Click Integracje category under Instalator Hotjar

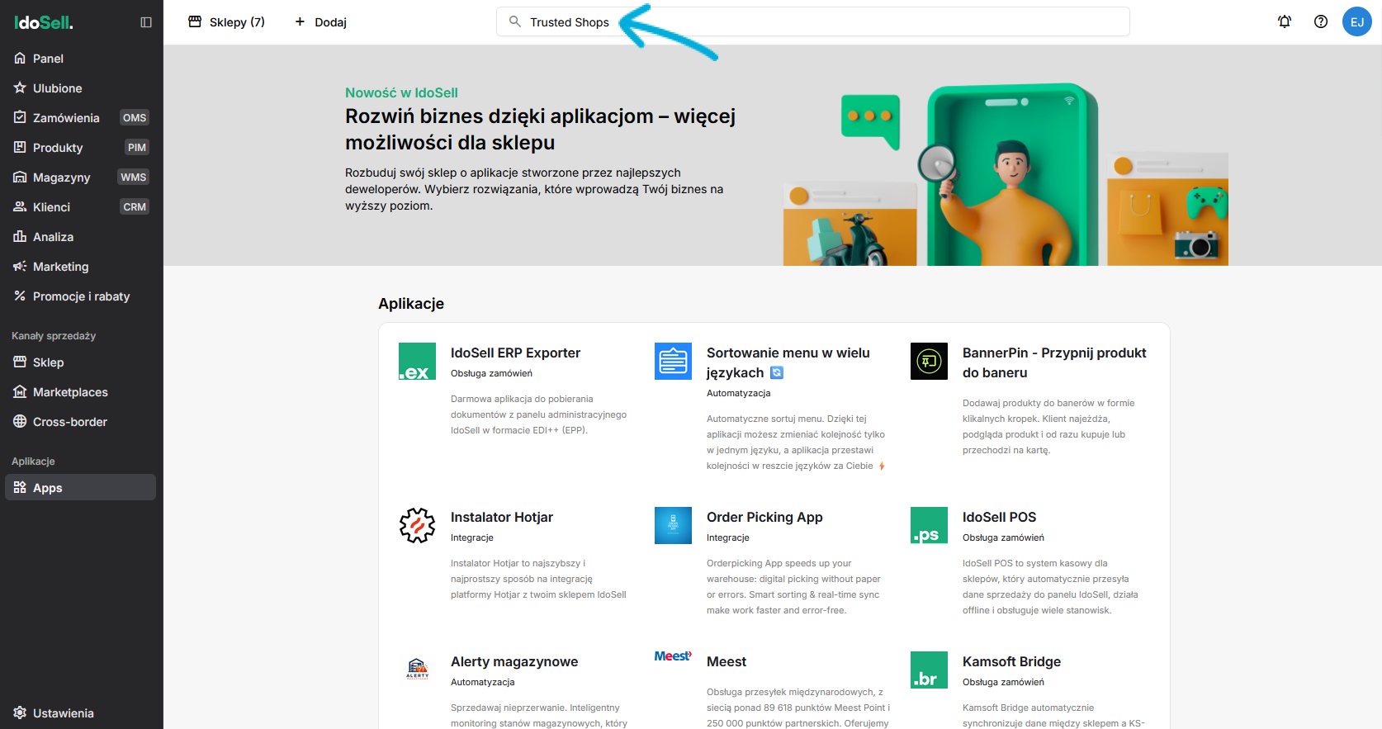471,538
